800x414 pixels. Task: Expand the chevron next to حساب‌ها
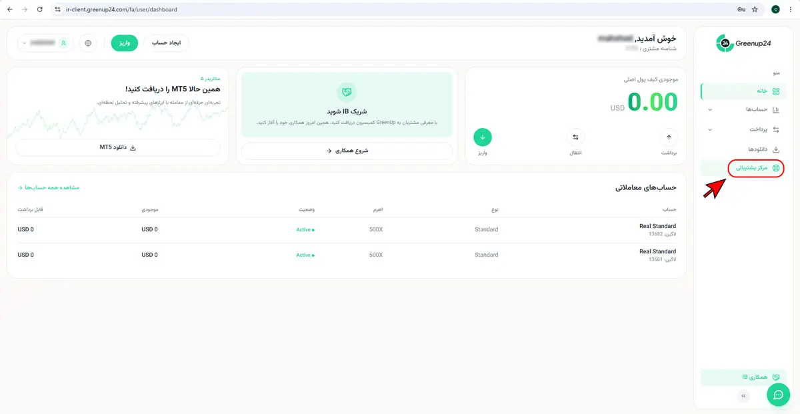pos(710,110)
